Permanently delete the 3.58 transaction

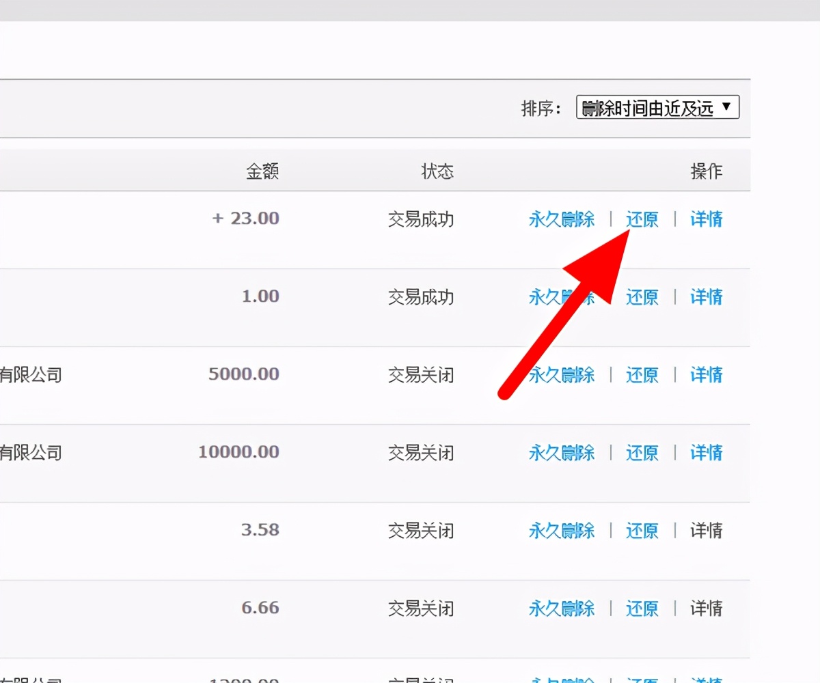[x=560, y=531]
